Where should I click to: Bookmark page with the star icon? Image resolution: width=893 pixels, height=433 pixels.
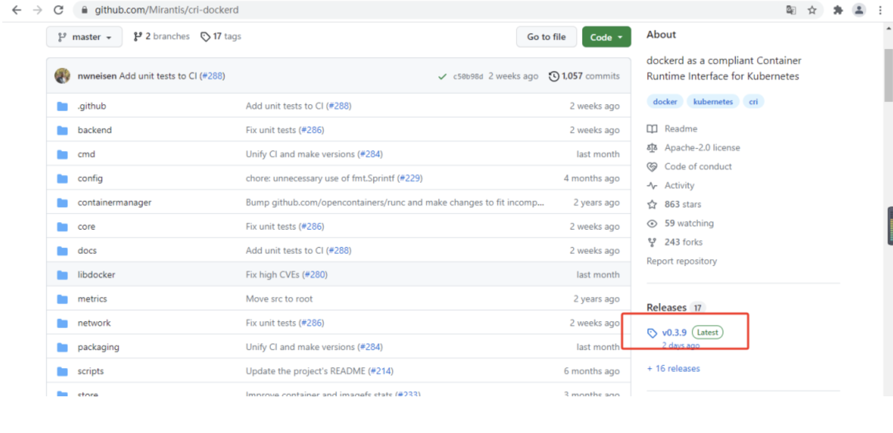(x=812, y=10)
